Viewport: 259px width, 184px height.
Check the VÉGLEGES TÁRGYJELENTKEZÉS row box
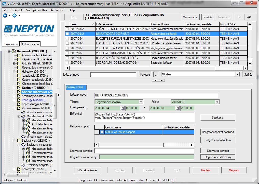coord(67,48)
